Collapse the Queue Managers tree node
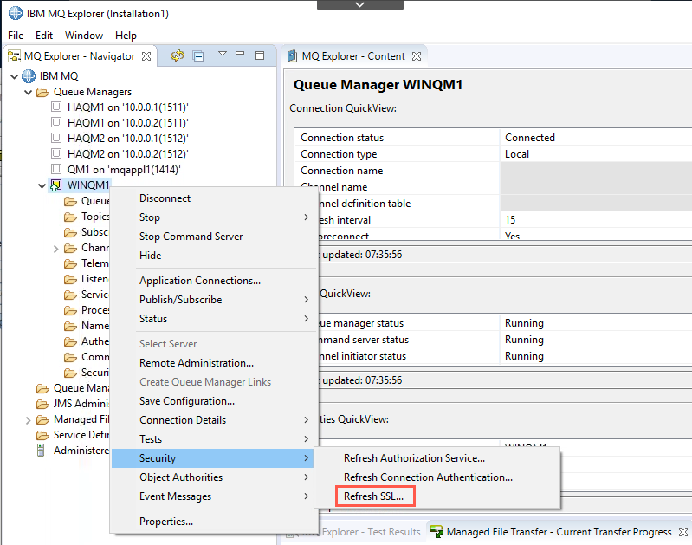 pyautogui.click(x=29, y=93)
